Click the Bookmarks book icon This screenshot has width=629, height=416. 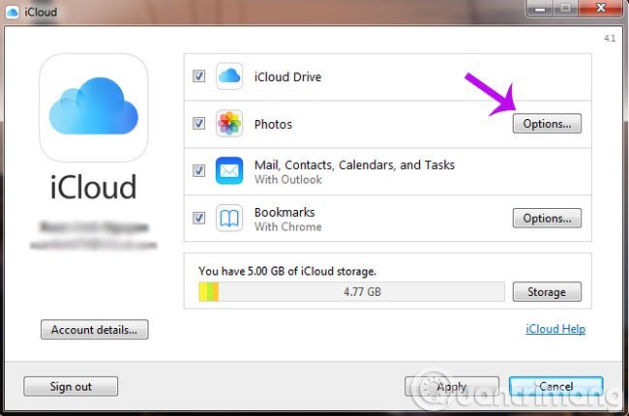(229, 219)
